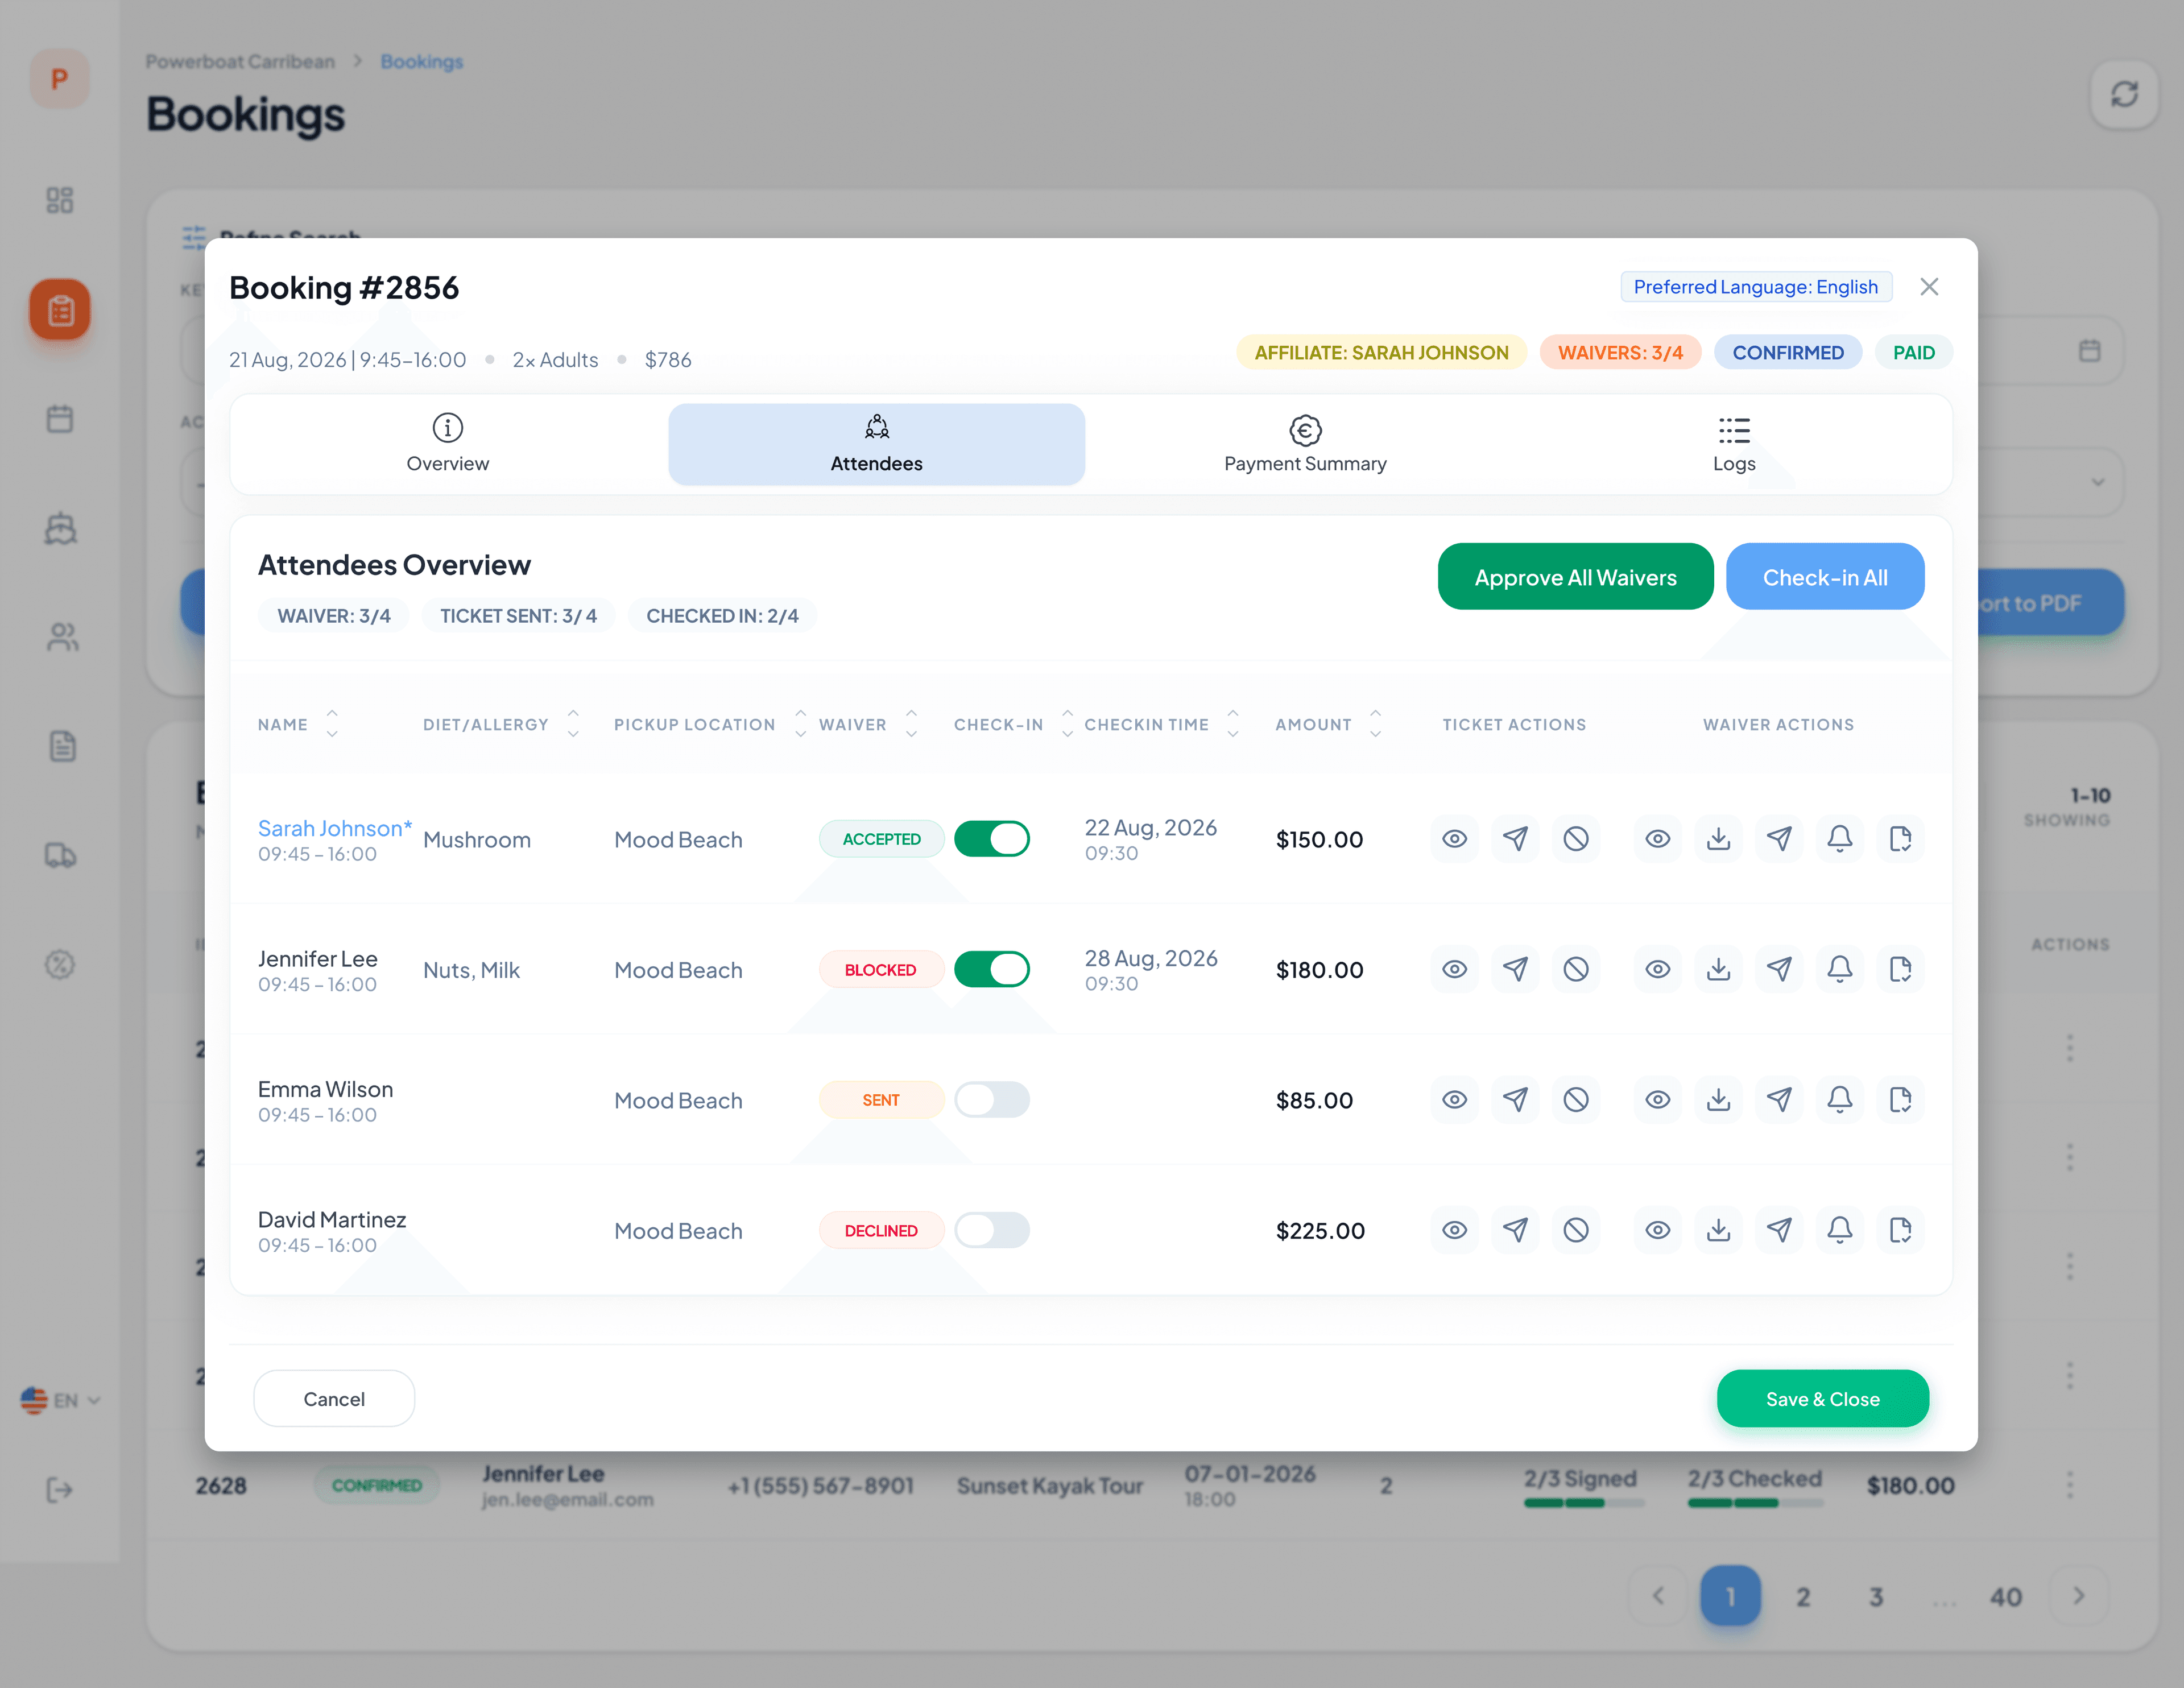The image size is (2184, 1688).
Task: Click Approve All Waivers button
Action: click(x=1575, y=577)
